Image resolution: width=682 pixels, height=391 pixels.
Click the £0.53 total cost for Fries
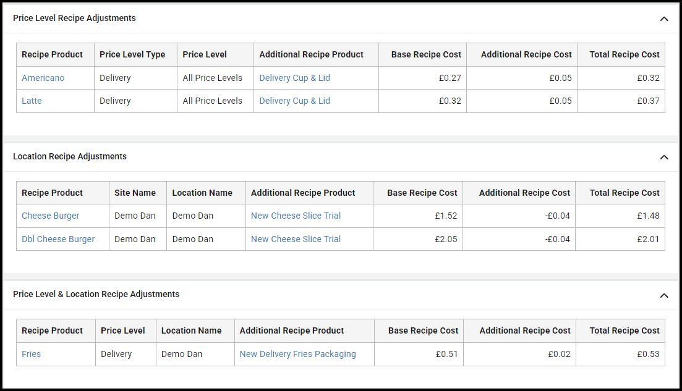coord(648,354)
